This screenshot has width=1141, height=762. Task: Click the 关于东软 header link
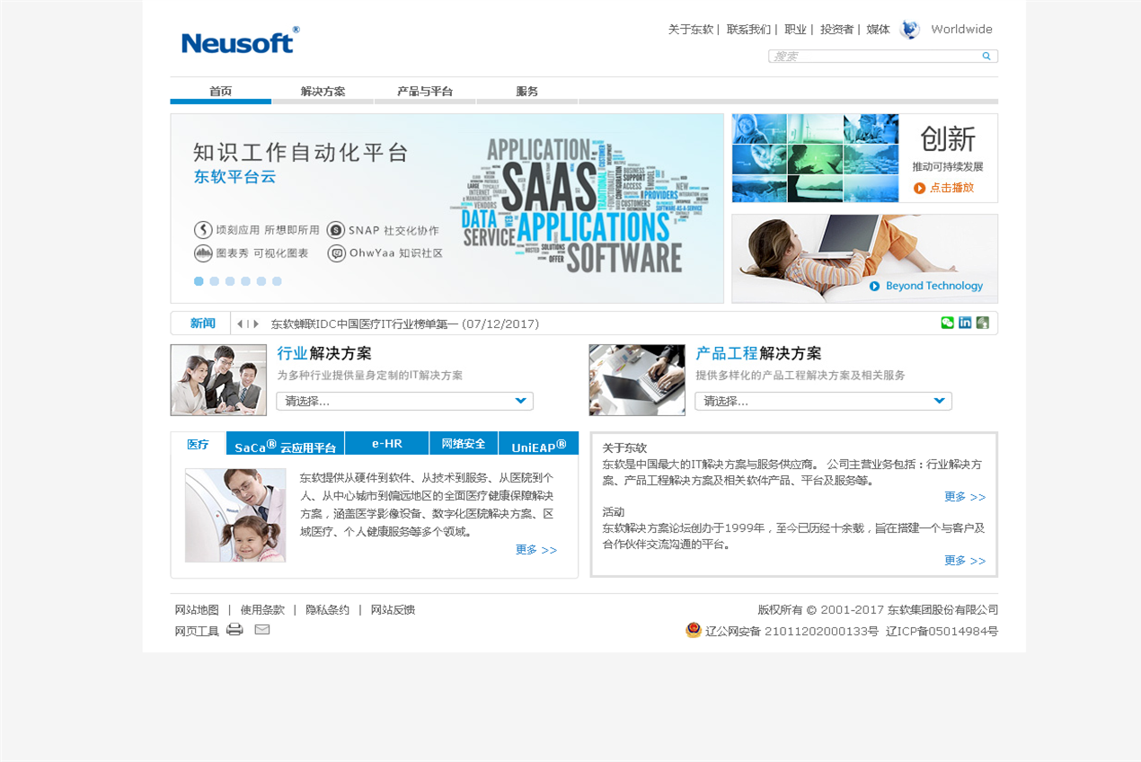click(x=691, y=30)
